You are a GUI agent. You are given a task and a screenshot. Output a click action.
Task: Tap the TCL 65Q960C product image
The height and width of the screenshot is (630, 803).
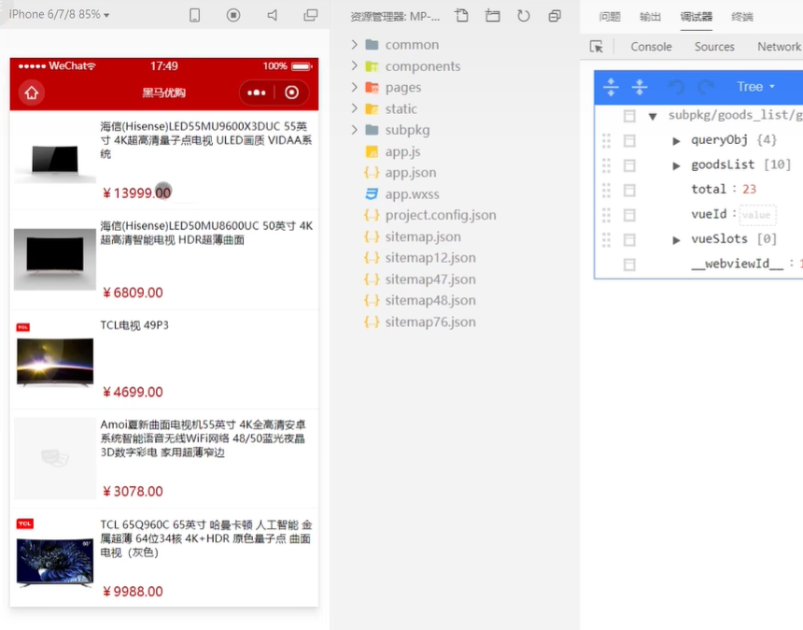point(55,557)
